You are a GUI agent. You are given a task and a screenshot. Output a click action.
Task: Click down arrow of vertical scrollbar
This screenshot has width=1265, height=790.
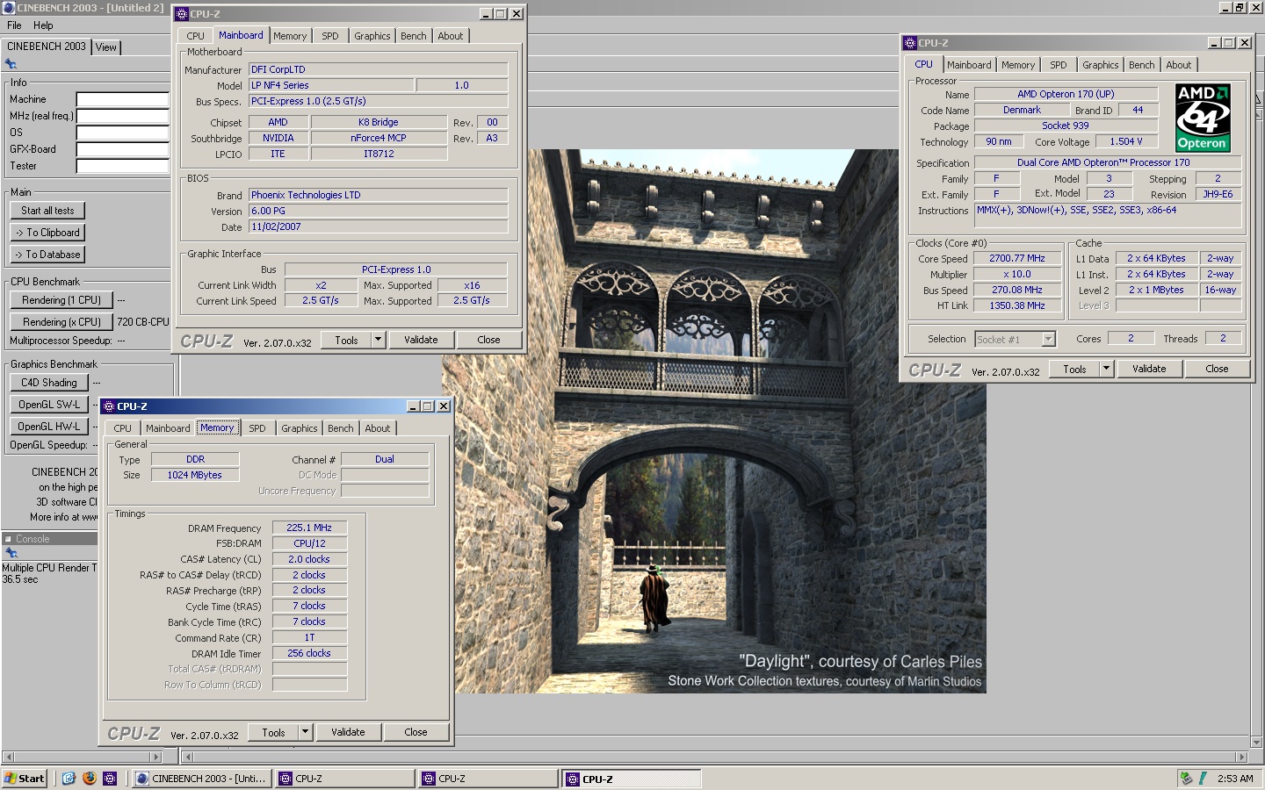pos(1256,743)
